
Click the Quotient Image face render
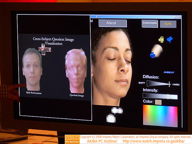[76, 71]
